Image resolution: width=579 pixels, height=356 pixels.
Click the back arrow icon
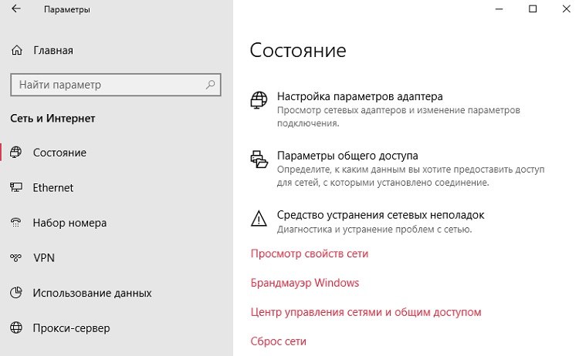(x=16, y=8)
